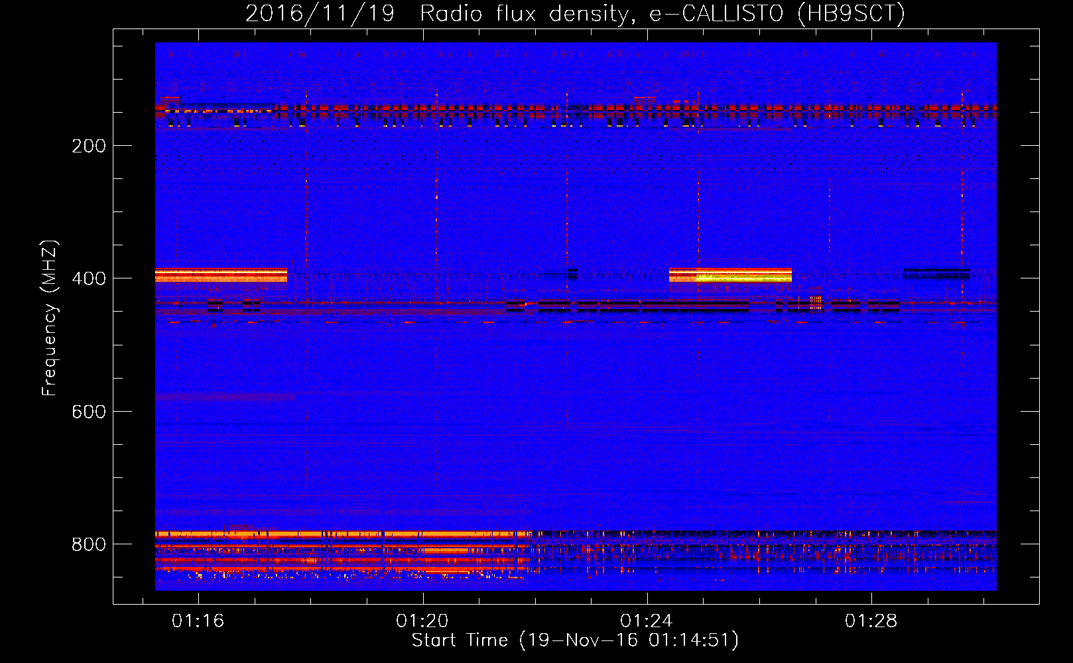Click the 01:20 time tick label
The height and width of the screenshot is (663, 1073).
pos(422,621)
